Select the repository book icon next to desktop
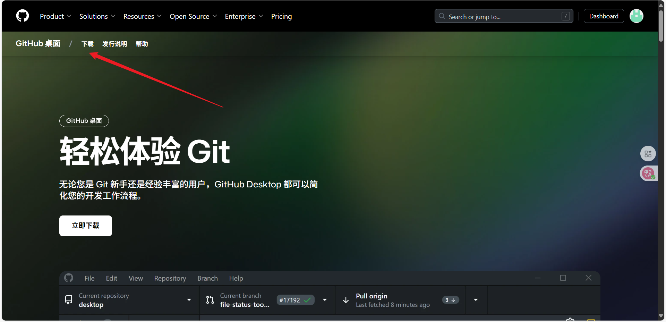Viewport: 666px width, 322px height. click(68, 300)
